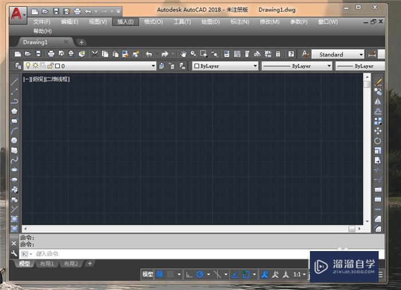Click the 键入命令 command input field
401x290 pixels.
(x=172, y=253)
